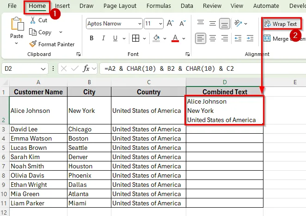Middle align cell content

(x=213, y=24)
